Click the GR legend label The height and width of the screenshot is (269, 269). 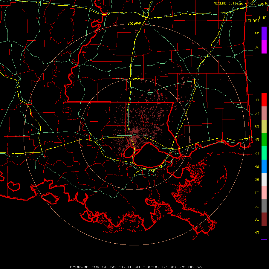[256, 113]
